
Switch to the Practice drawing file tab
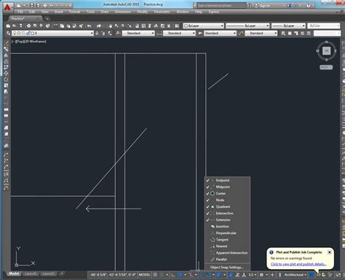point(24,18)
